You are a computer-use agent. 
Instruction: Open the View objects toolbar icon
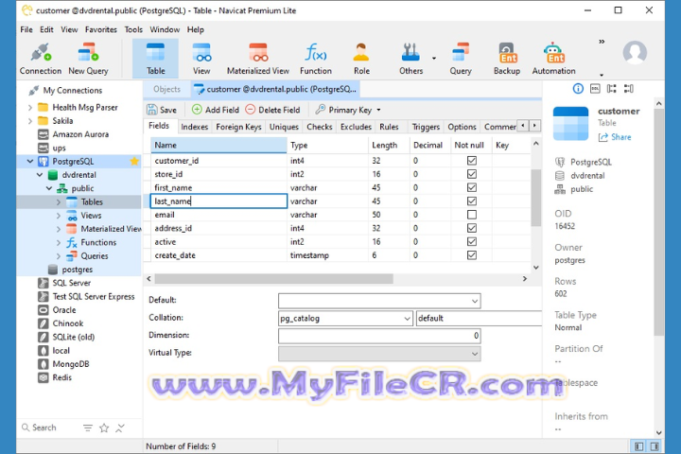click(201, 59)
